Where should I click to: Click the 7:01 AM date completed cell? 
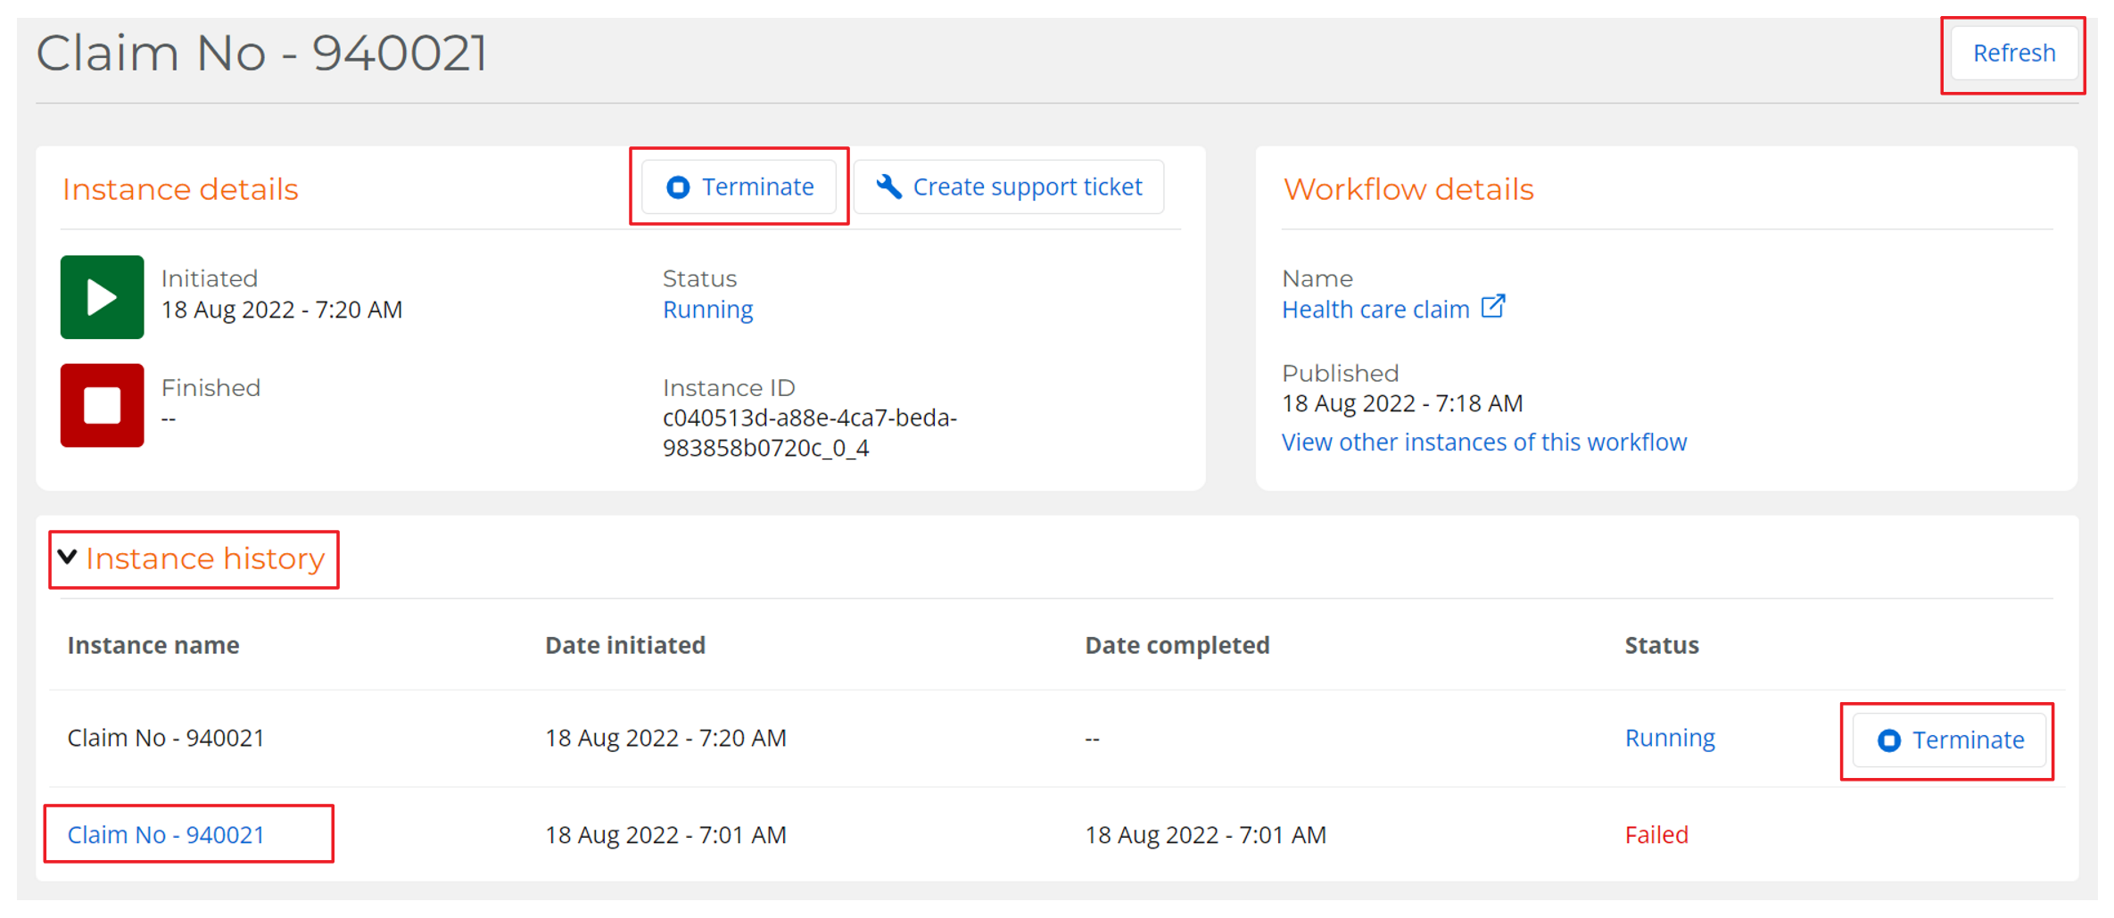pyautogui.click(x=1205, y=835)
